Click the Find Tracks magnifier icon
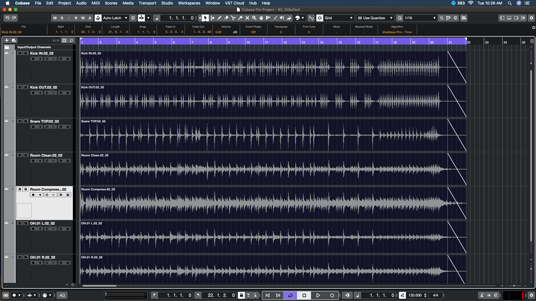Viewport: 536px width, 301px height. tap(71, 40)
